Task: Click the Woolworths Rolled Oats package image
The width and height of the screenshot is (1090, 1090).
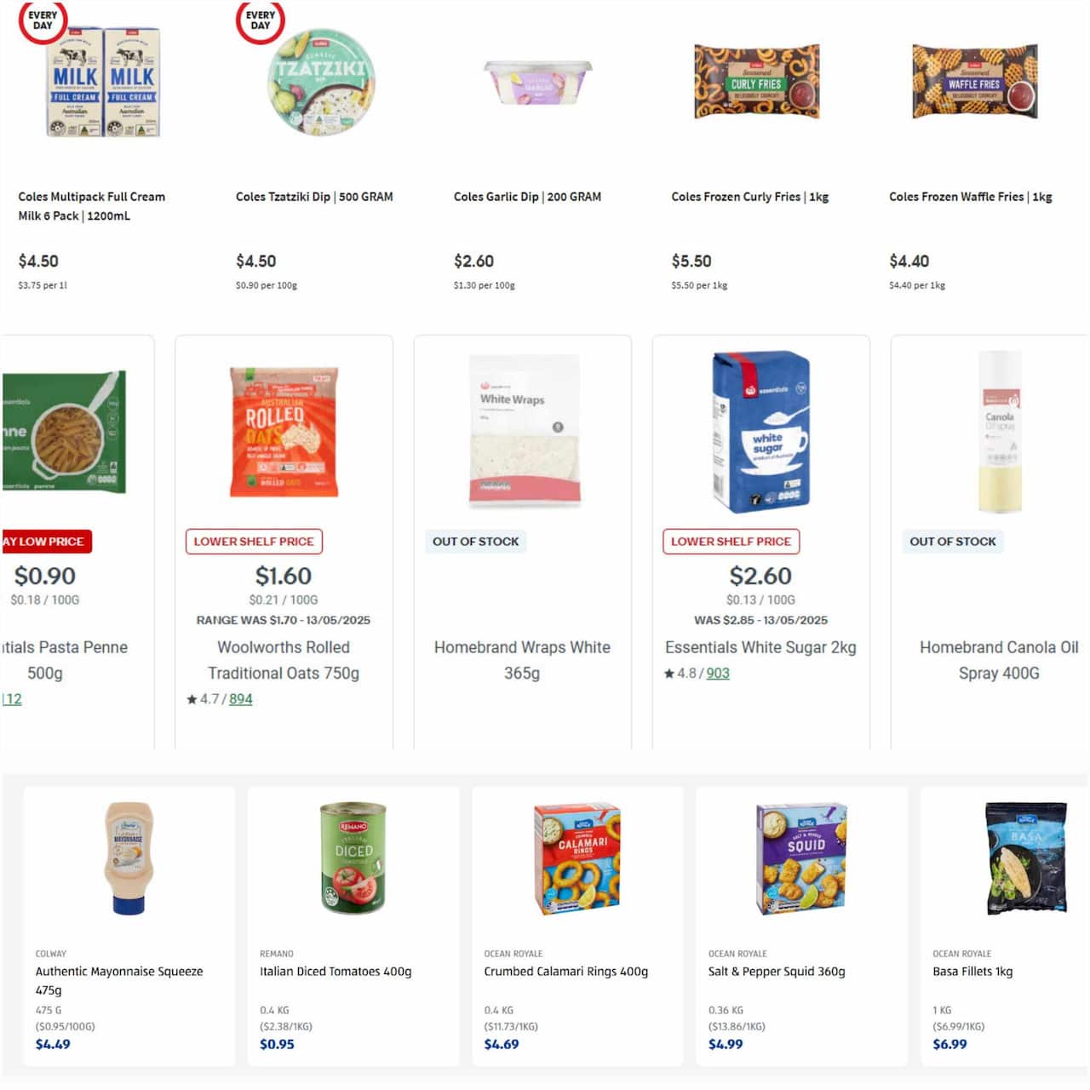Action: 284,432
